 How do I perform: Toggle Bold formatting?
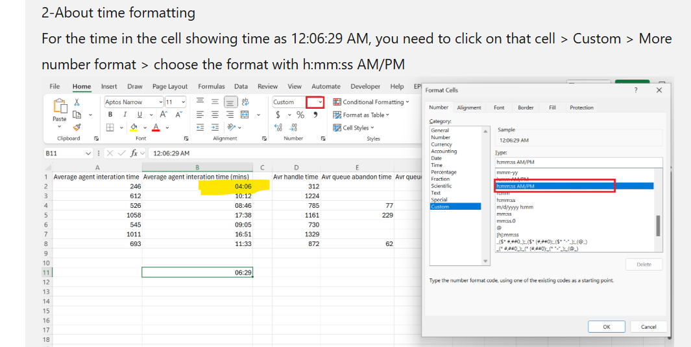[x=110, y=115]
